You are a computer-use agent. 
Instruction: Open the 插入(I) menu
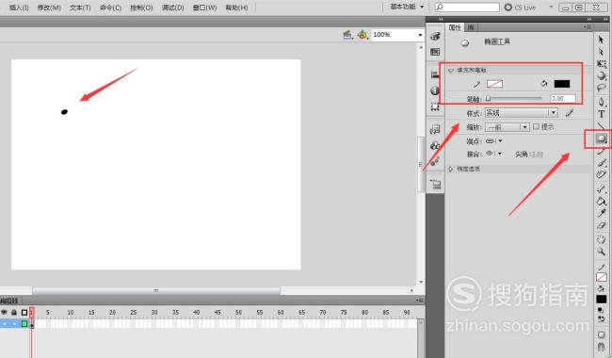[x=19, y=8]
